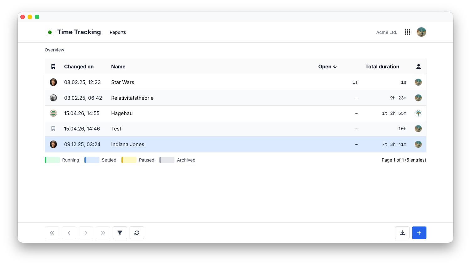The height and width of the screenshot is (266, 471).
Task: Click the user avatar in Star Wars row
Action: point(418,82)
